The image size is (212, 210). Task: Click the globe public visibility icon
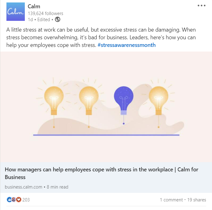pyautogui.click(x=58, y=20)
